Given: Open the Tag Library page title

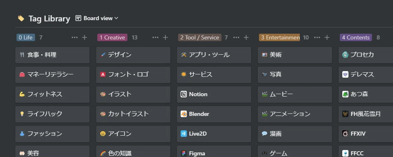Looking at the screenshot, I should (49, 18).
